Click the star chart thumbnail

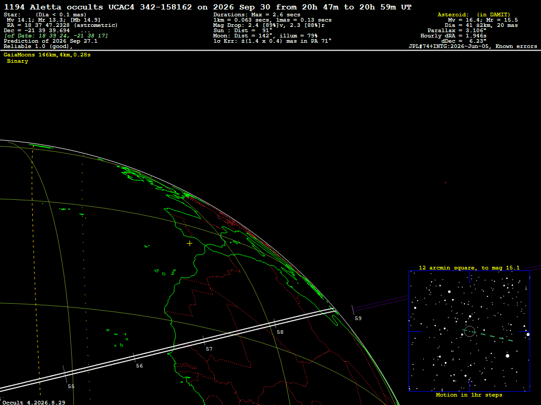pyautogui.click(x=469, y=331)
